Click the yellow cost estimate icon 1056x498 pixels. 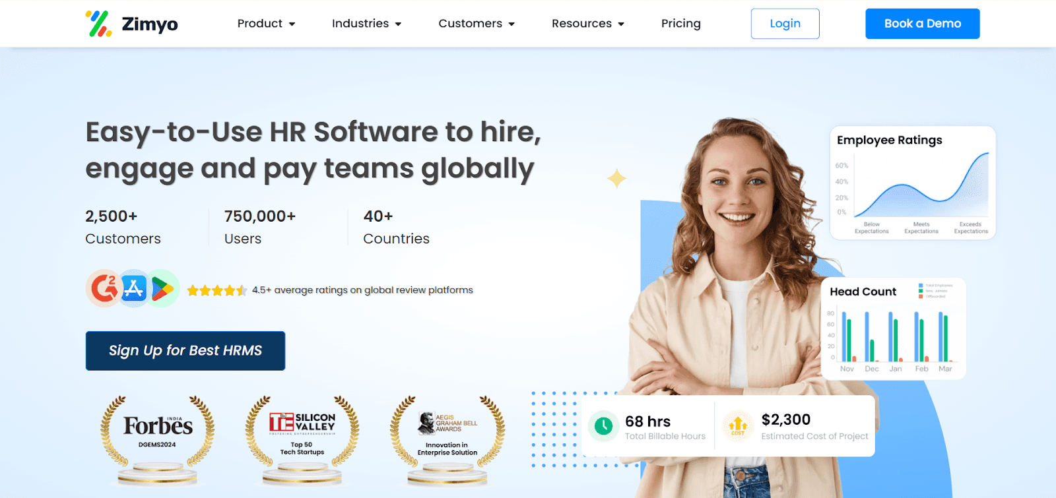click(738, 426)
